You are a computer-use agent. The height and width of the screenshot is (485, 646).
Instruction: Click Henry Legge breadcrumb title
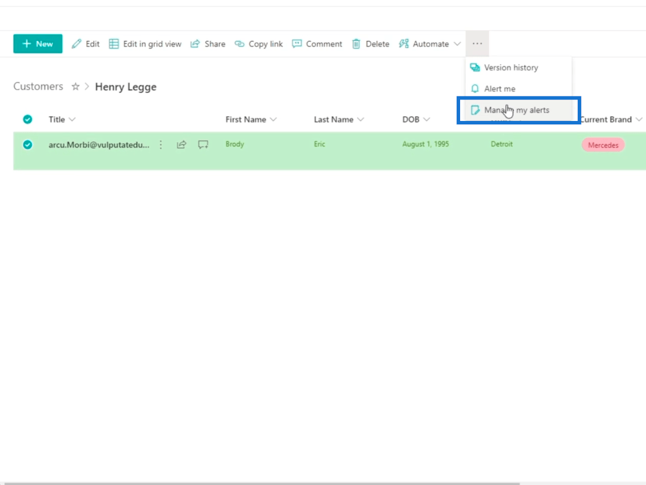pyautogui.click(x=126, y=87)
